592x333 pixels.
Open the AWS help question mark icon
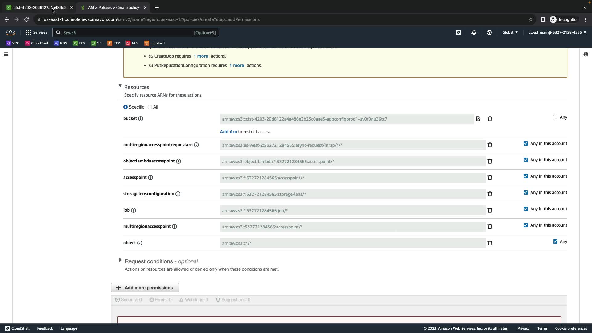(x=489, y=32)
